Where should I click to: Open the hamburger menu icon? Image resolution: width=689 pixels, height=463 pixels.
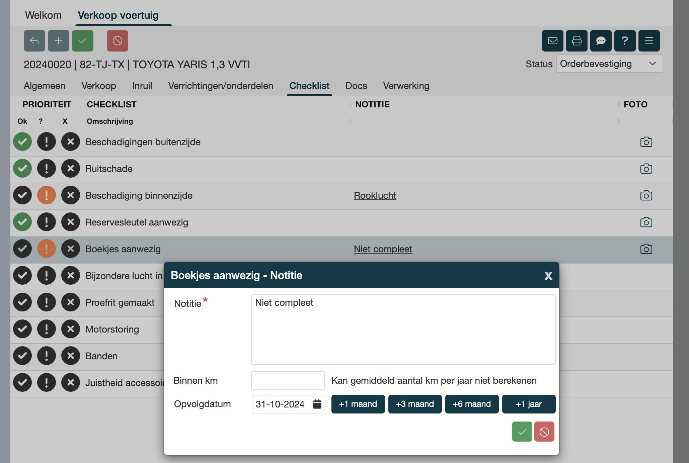pos(649,41)
